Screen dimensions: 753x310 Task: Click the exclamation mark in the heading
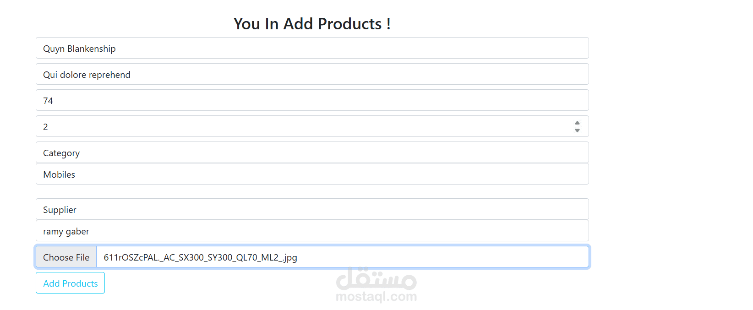click(388, 24)
